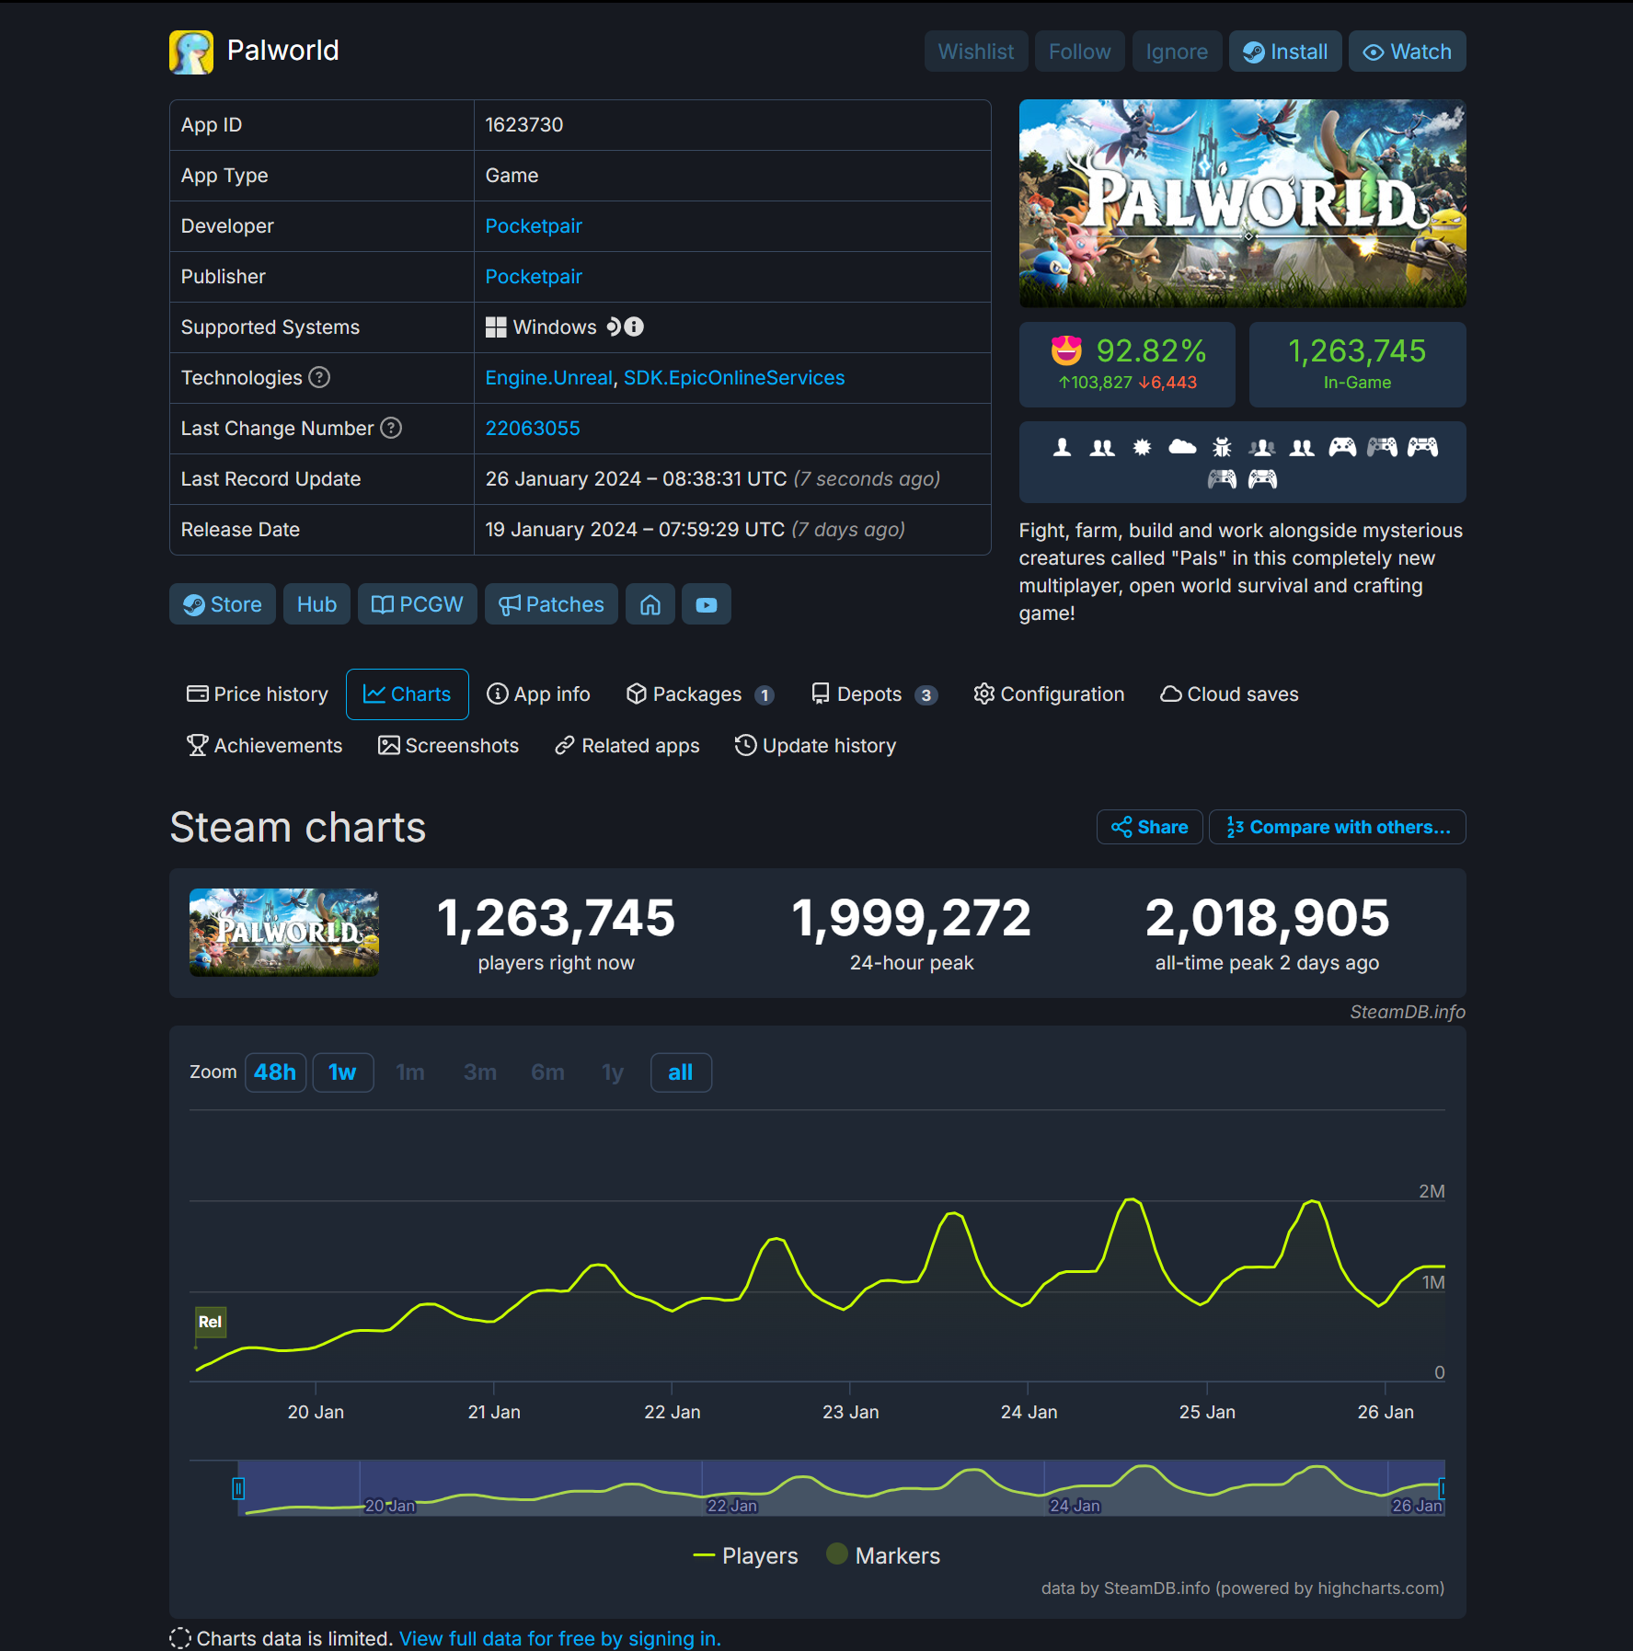
Task: Select the all zoom range
Action: coord(681,1072)
